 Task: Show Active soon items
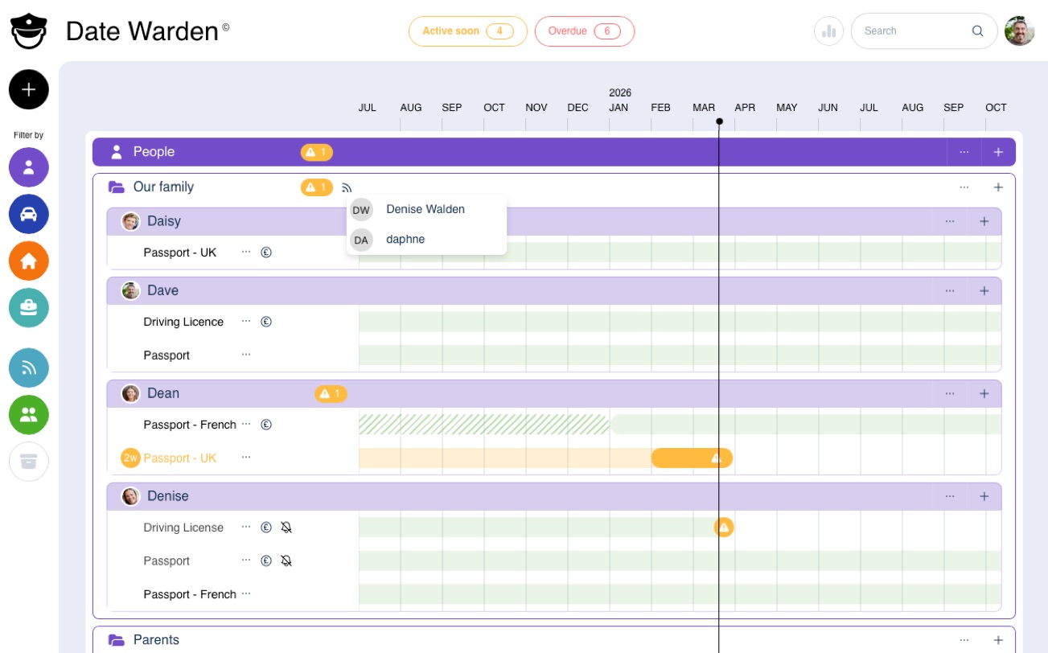click(x=467, y=31)
